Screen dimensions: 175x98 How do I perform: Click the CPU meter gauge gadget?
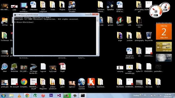156,11
